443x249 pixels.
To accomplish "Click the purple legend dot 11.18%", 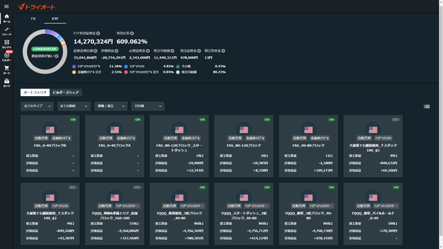I will click(x=74, y=66).
